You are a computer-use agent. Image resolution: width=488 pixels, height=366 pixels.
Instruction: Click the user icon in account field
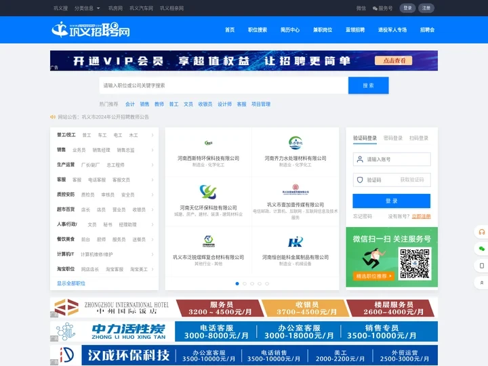[x=360, y=159]
